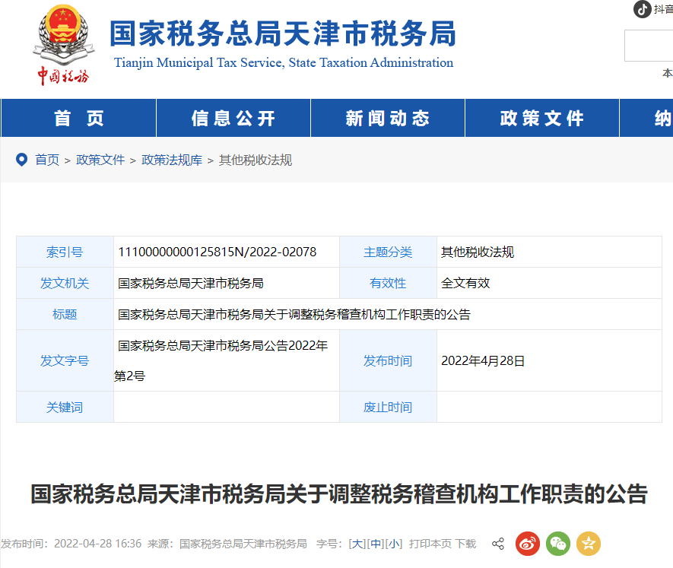Viewport: 673px width, 568px height.
Task: Open the 首页 navigation tab
Action: click(79, 118)
